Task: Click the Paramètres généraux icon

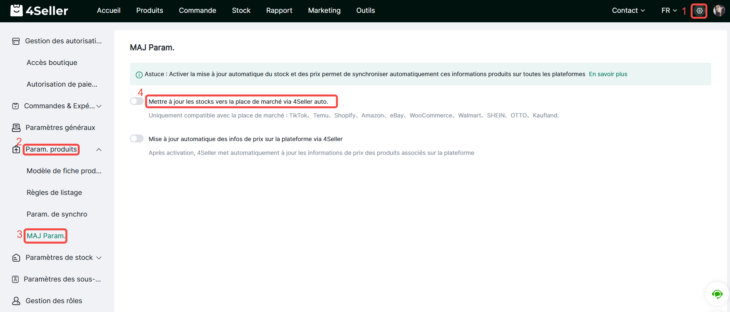Action: click(x=16, y=128)
